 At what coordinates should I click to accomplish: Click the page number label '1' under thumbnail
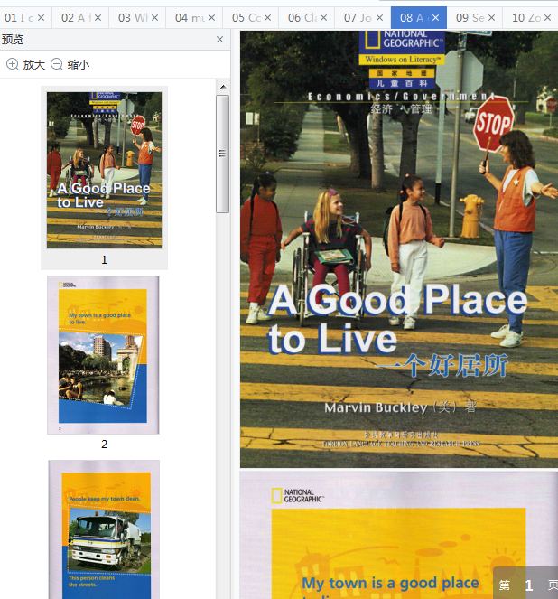[x=104, y=260]
